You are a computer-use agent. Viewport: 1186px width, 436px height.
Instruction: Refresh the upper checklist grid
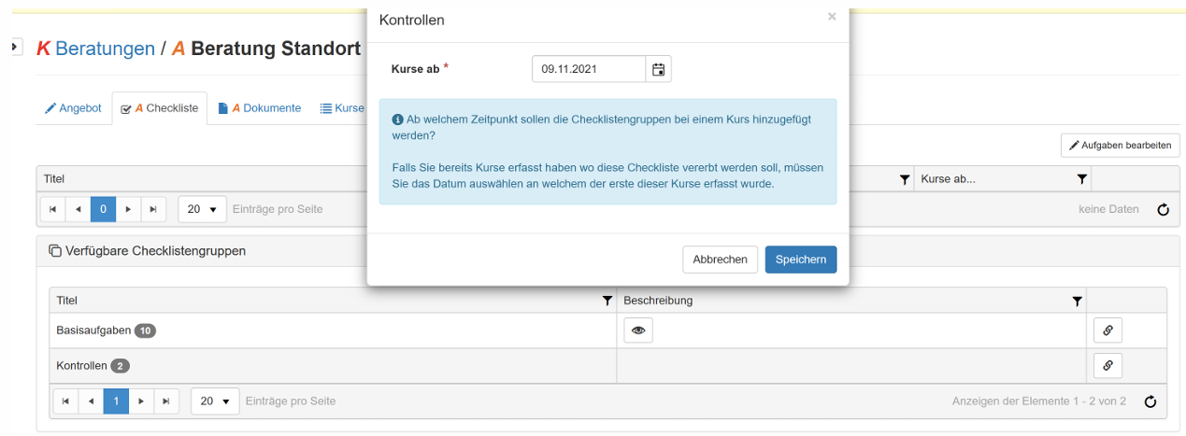click(x=1164, y=209)
